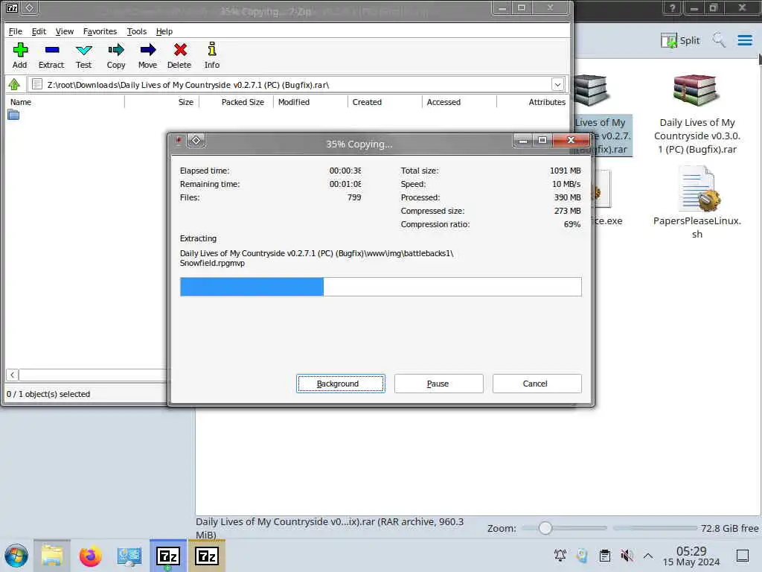Click the Test toolbar icon
The width and height of the screenshot is (762, 572).
(83, 56)
